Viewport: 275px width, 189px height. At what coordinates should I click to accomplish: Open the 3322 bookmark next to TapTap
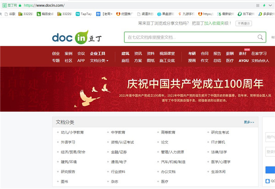[x=65, y=14]
